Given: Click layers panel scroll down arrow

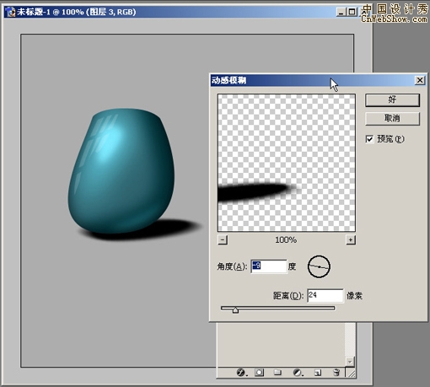Looking at the screenshot, I should pos(350,362).
